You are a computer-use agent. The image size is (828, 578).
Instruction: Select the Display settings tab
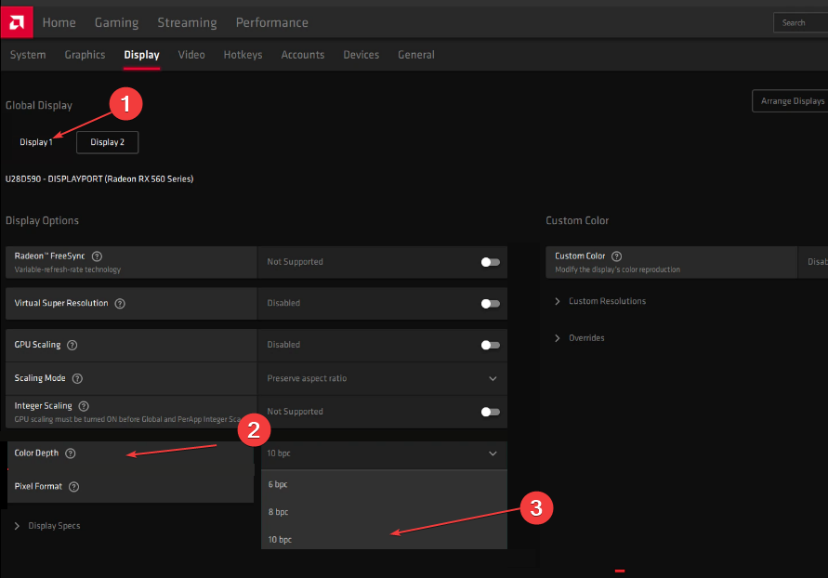141,55
